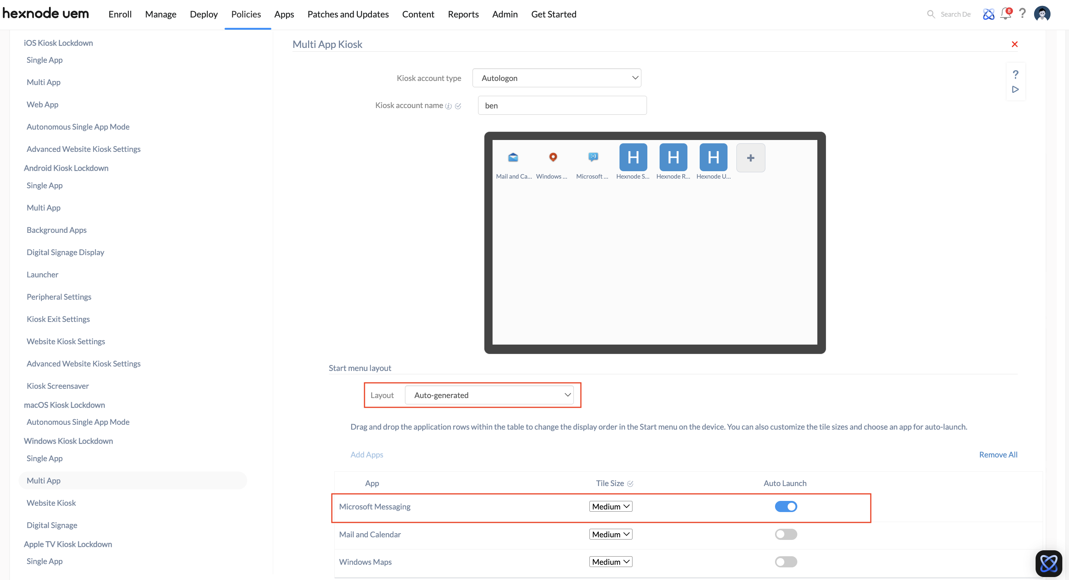
Task: Select the Microsoft Messaging app icon in preview
Action: (x=593, y=157)
